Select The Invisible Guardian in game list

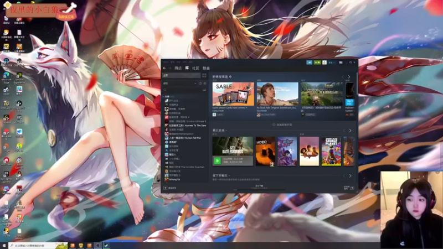(184, 167)
